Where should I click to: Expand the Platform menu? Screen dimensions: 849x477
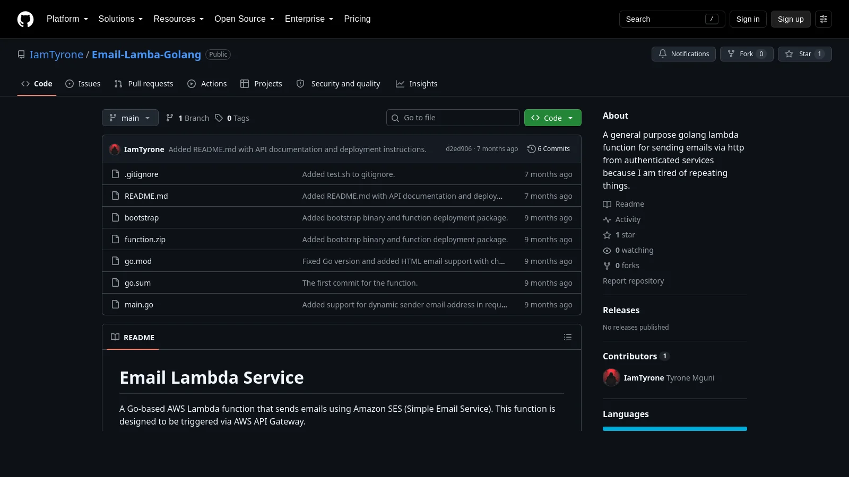pyautogui.click(x=67, y=19)
